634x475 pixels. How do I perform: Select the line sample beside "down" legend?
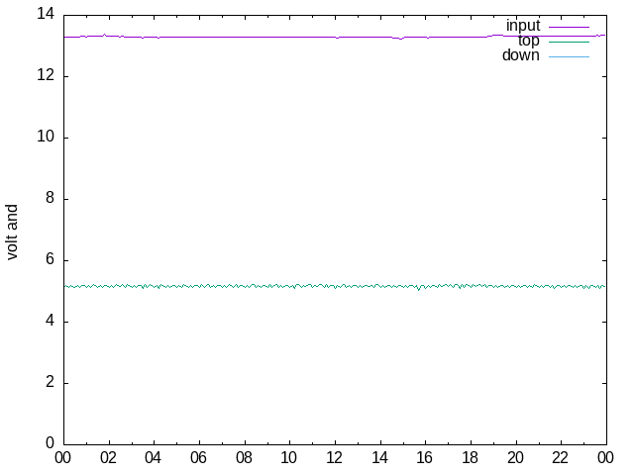point(569,56)
